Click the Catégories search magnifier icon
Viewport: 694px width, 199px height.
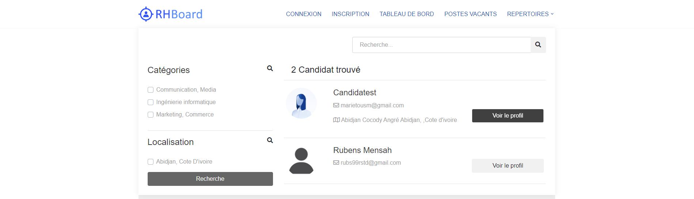click(x=270, y=68)
